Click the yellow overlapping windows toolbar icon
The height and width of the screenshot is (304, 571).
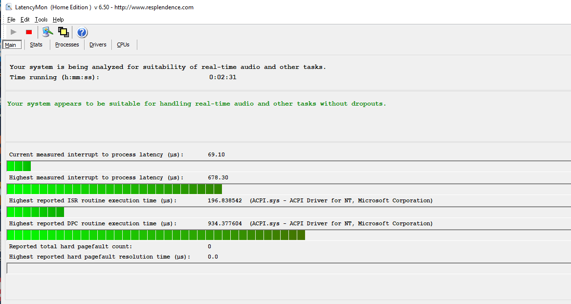[x=63, y=32]
